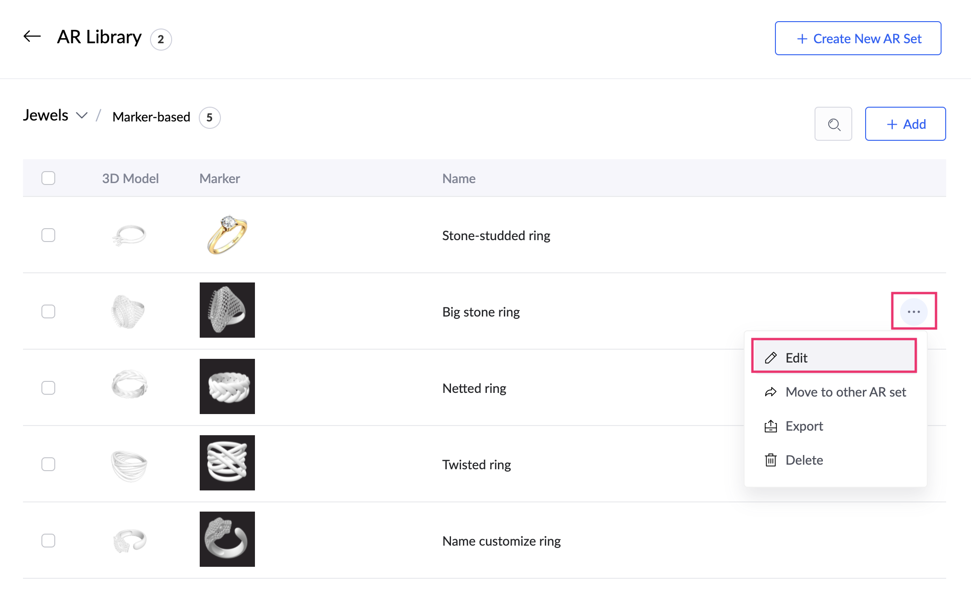Expand the Jewels AR set dropdown
971x599 pixels.
pos(82,115)
